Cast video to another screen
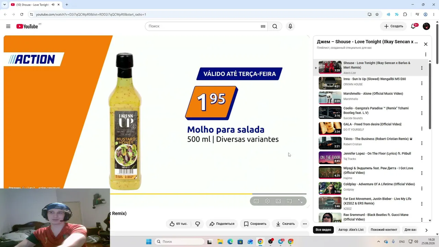The image size is (439, 247). tap(289, 201)
